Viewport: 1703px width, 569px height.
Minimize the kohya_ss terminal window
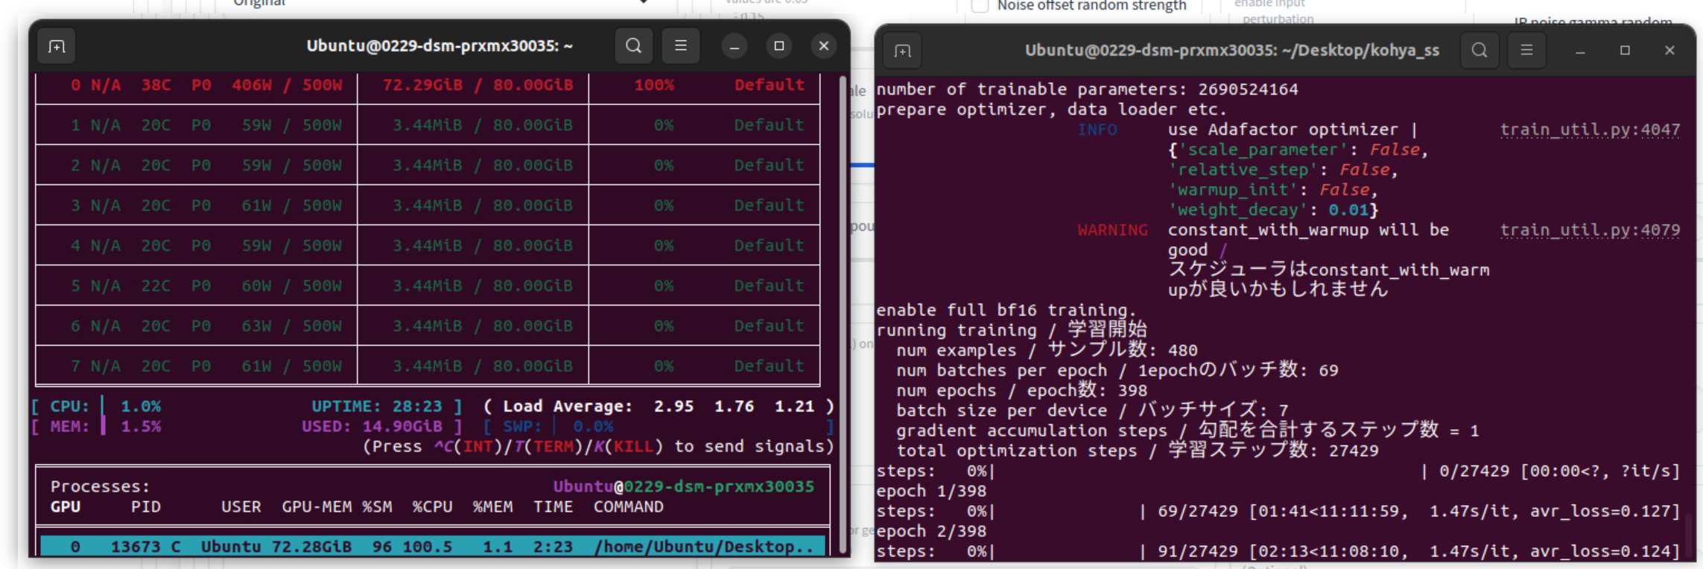pyautogui.click(x=1580, y=51)
